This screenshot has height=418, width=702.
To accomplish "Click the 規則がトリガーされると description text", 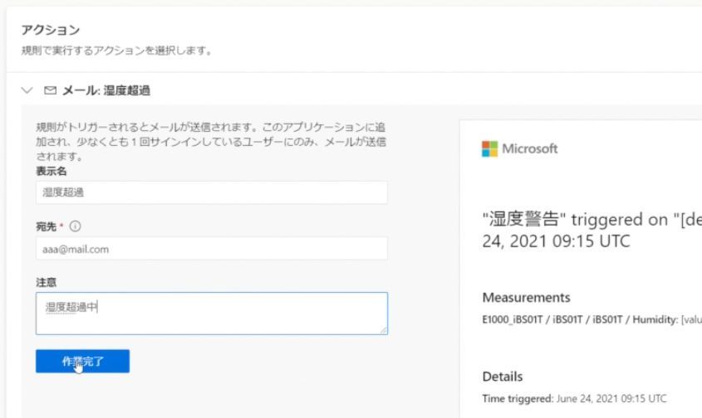I will 211,141.
